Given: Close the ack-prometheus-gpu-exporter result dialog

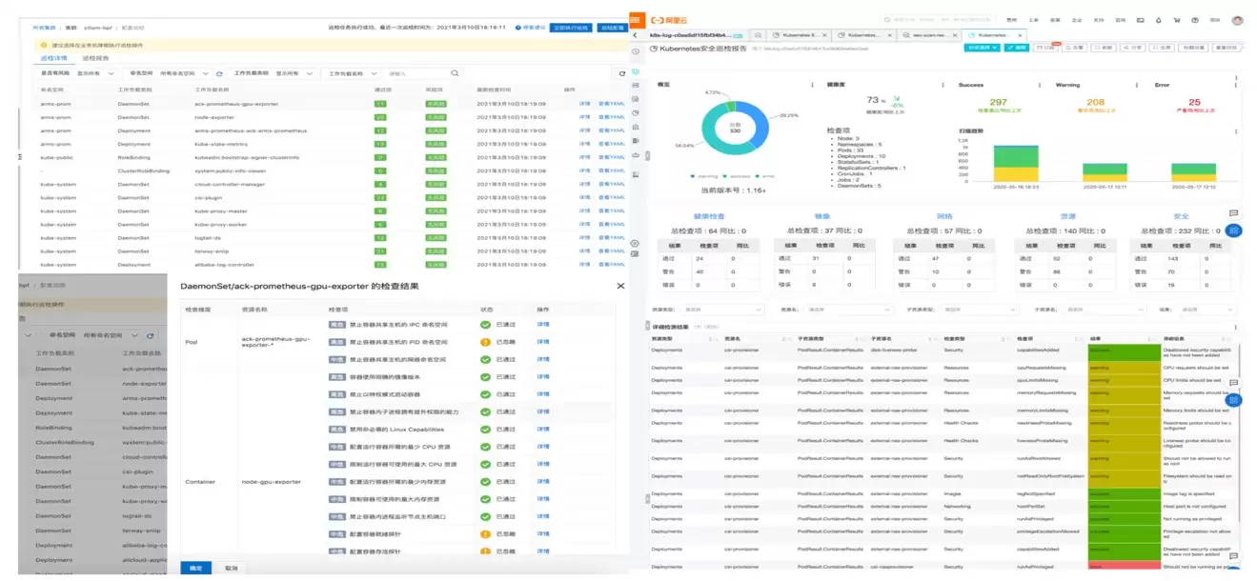Looking at the screenshot, I should coord(620,286).
